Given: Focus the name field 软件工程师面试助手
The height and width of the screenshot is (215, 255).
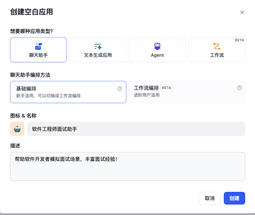Looking at the screenshot, I should coord(136,129).
